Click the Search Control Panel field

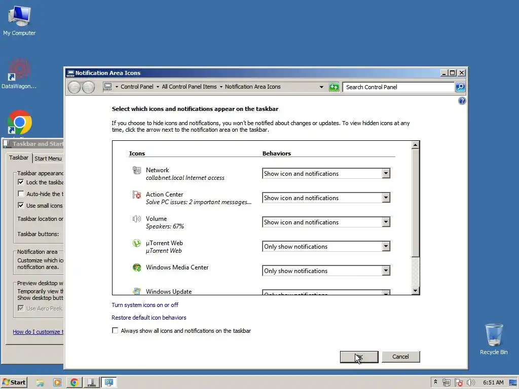click(398, 87)
